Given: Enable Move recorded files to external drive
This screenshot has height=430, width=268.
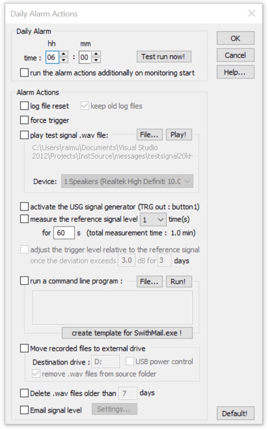Looking at the screenshot, I should 24,348.
